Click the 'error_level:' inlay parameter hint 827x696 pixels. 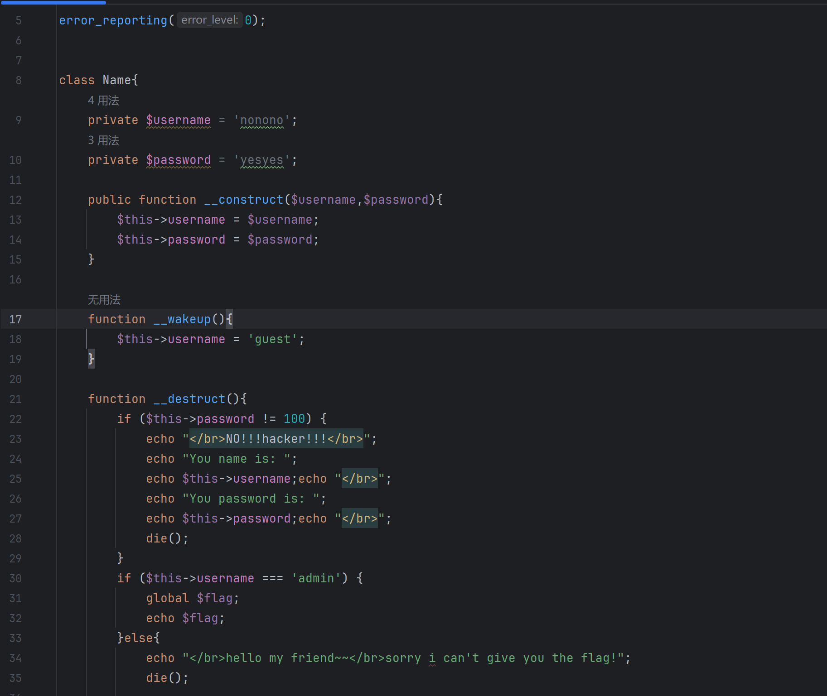(x=209, y=20)
